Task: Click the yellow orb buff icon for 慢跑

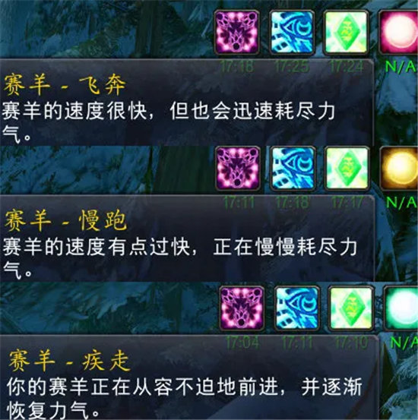Action: coord(399,169)
